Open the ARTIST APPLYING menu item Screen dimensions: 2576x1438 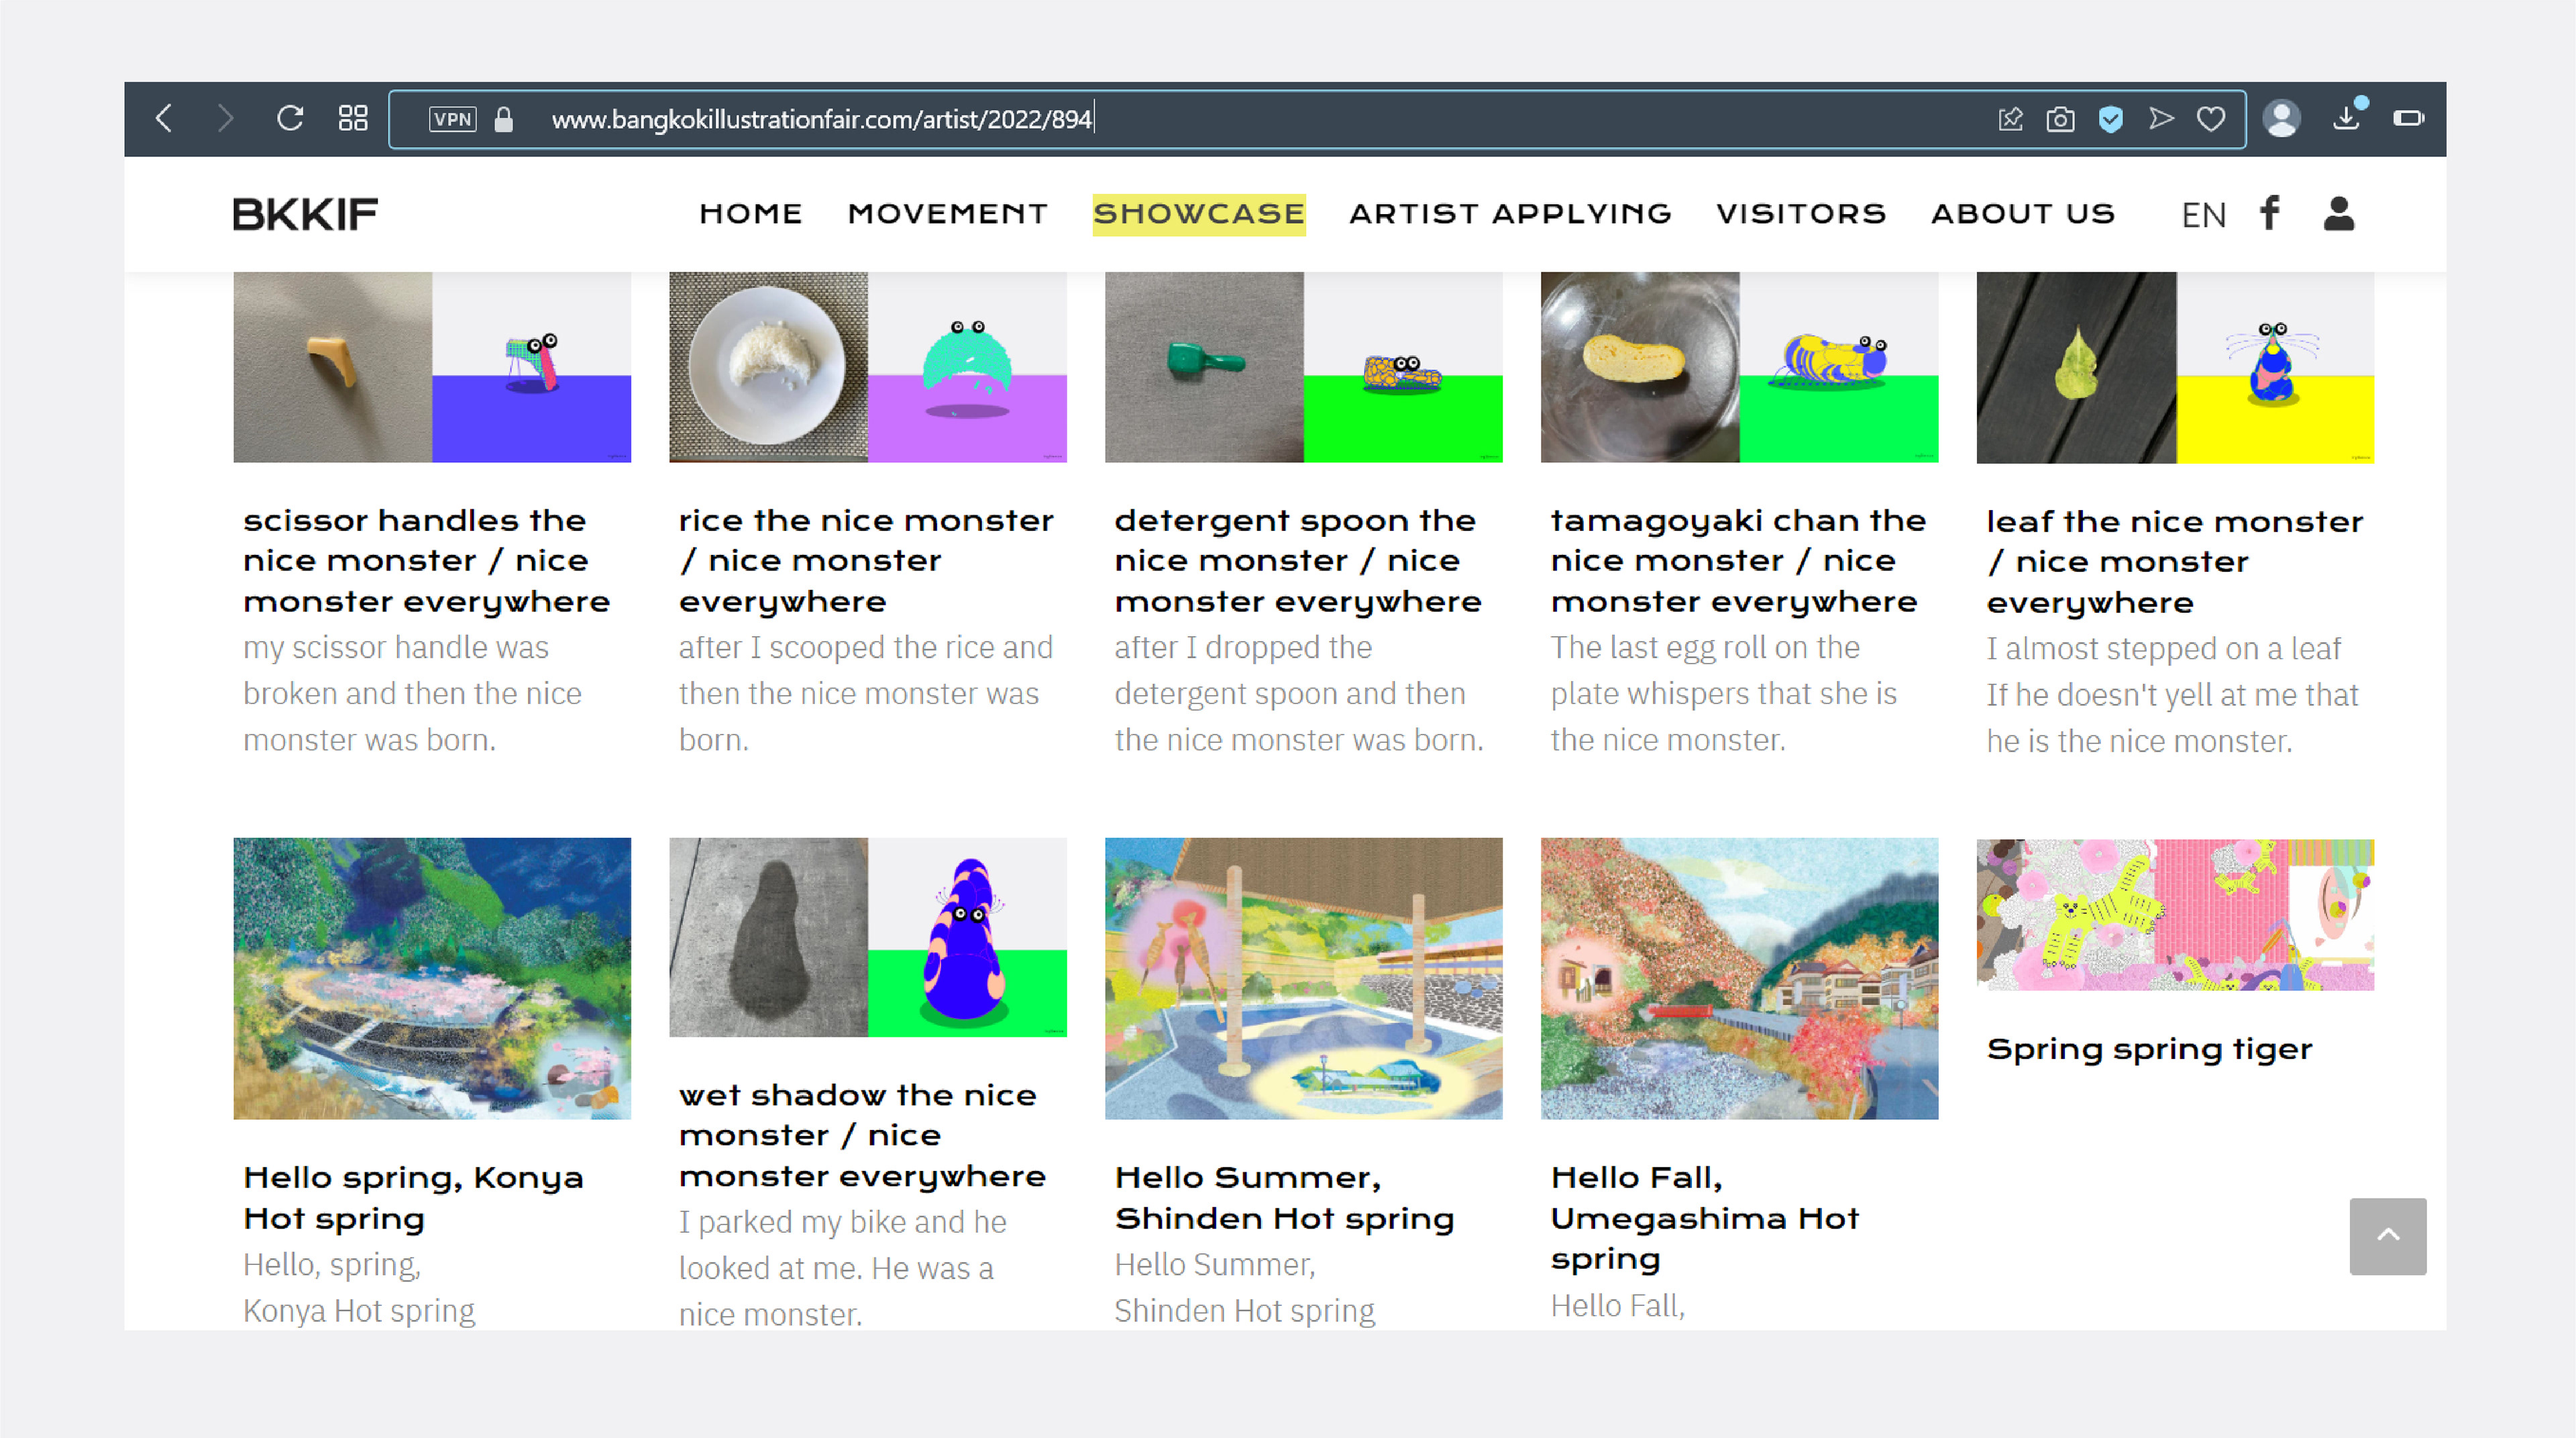point(1510,214)
